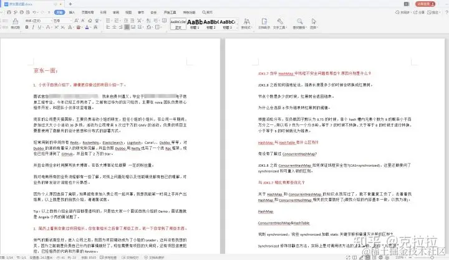This screenshot has height=260, width=449.
Task: Switch to the Page Layout tab
Action: point(87,12)
